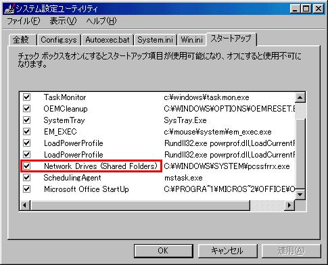The height and width of the screenshot is (265, 328).
Task: Select the OEMCleanup entry name
Action: coord(66,109)
